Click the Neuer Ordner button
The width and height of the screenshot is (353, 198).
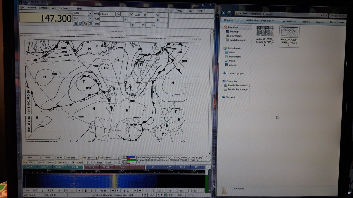point(337,22)
